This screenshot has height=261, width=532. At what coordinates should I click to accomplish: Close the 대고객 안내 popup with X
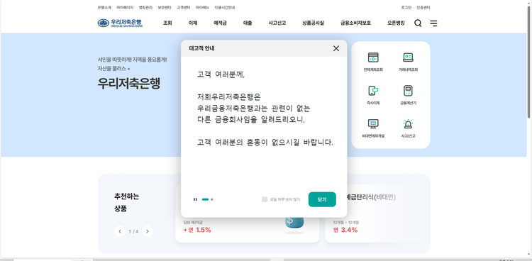336,48
